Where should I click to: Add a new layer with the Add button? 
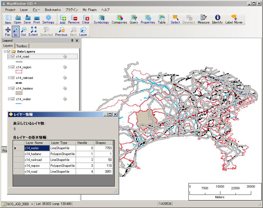[63, 19]
